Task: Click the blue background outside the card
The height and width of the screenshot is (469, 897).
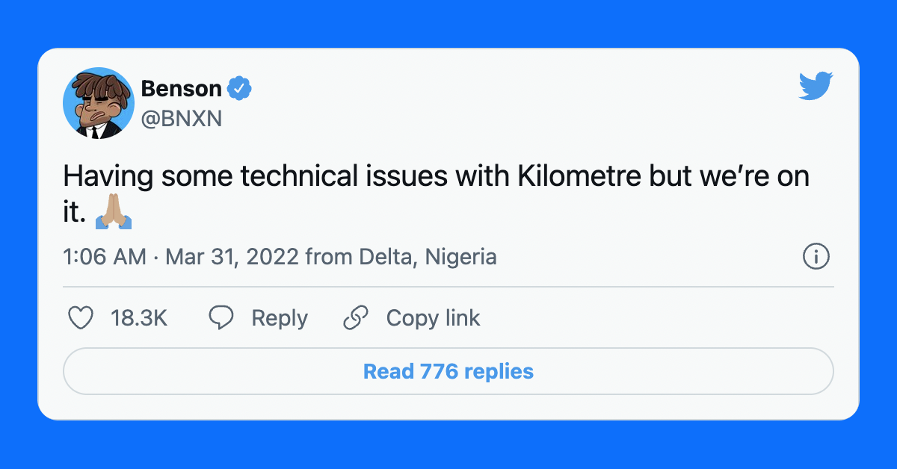Action: [x=449, y=22]
